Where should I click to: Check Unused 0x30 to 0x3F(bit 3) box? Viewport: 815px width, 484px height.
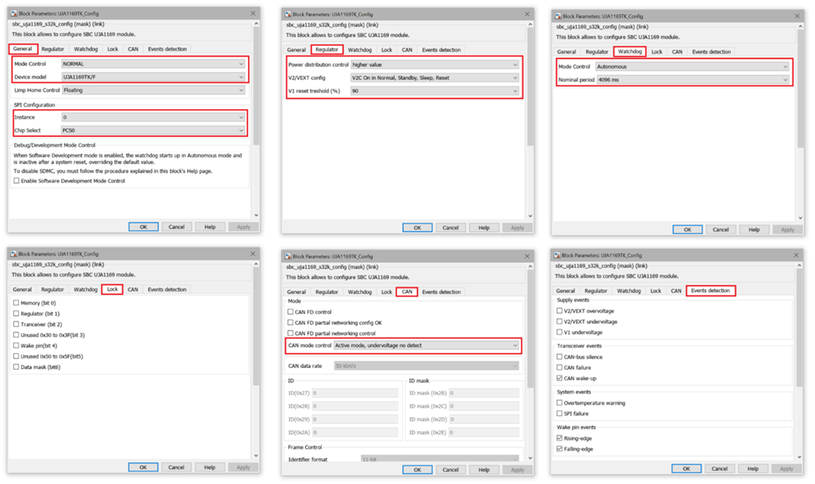pos(16,335)
